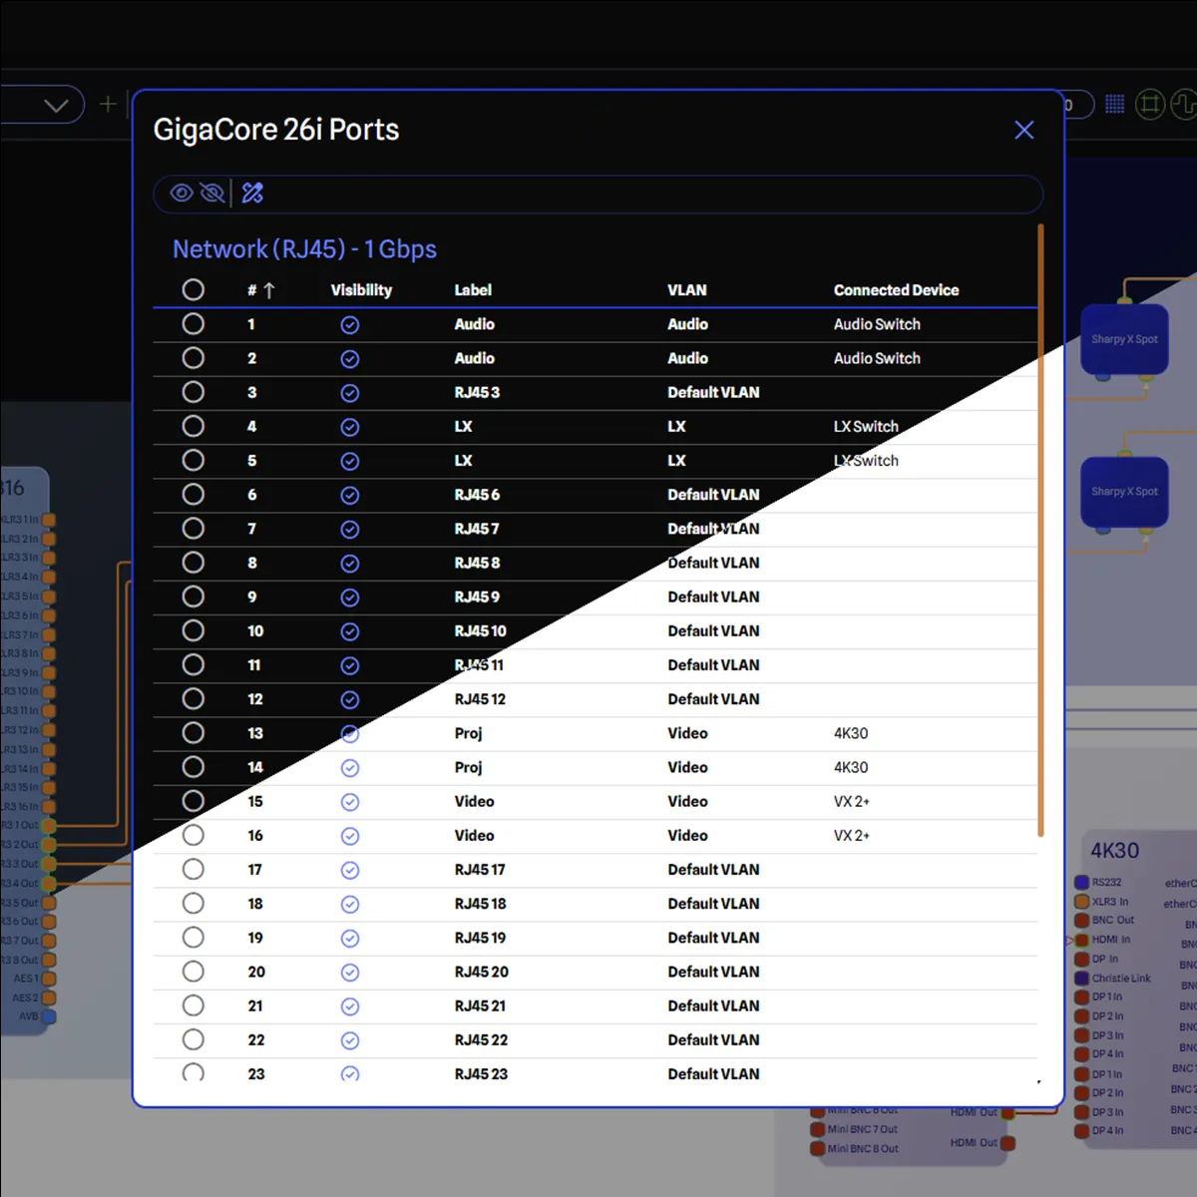Toggle visibility checkmark for port 16
The height and width of the screenshot is (1197, 1197).
tap(350, 836)
